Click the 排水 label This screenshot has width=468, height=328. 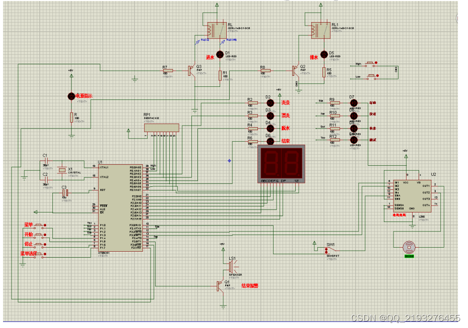[314, 57]
